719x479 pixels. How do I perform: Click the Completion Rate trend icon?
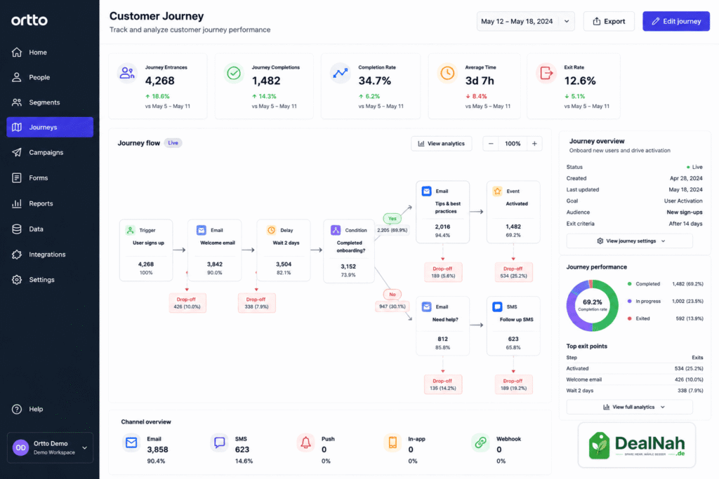point(341,73)
